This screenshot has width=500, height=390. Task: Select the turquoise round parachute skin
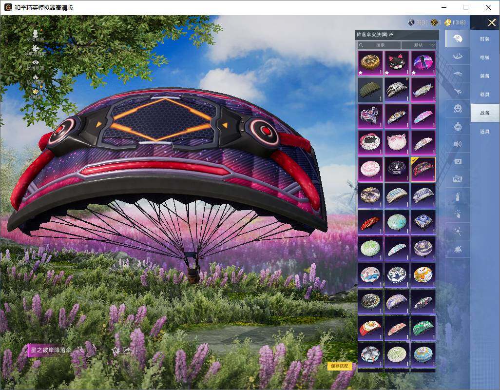[x=397, y=222]
